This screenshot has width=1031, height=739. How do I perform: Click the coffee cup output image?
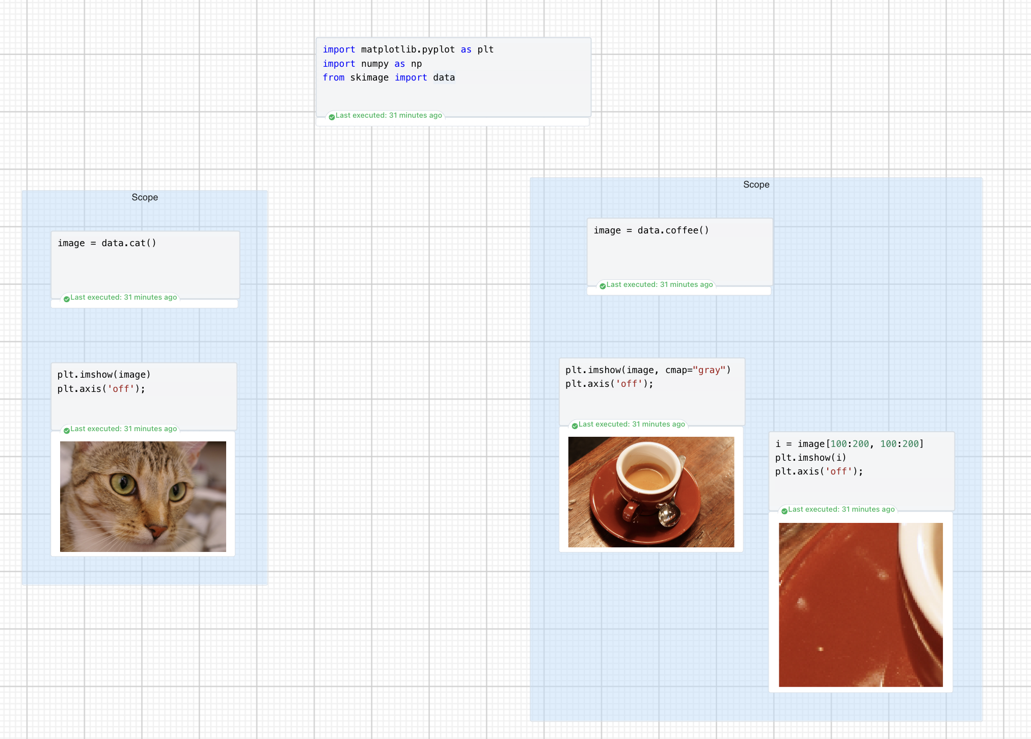click(651, 492)
